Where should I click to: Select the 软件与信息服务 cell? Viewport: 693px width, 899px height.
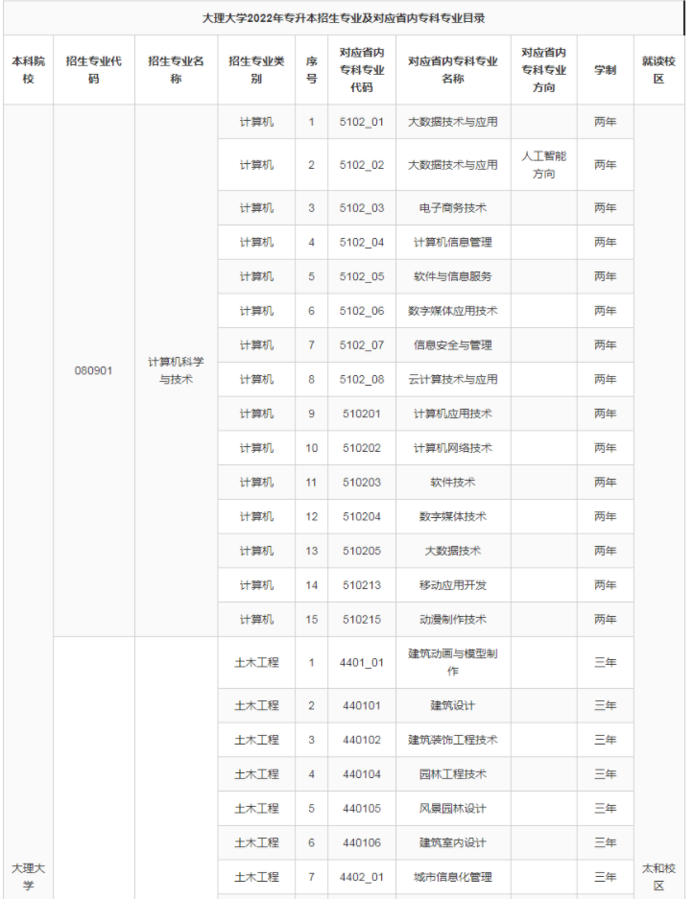click(453, 276)
